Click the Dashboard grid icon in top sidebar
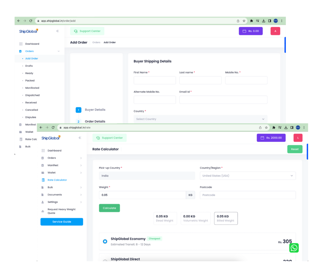Image resolution: width=313 pixels, height=271 pixels. point(21,44)
